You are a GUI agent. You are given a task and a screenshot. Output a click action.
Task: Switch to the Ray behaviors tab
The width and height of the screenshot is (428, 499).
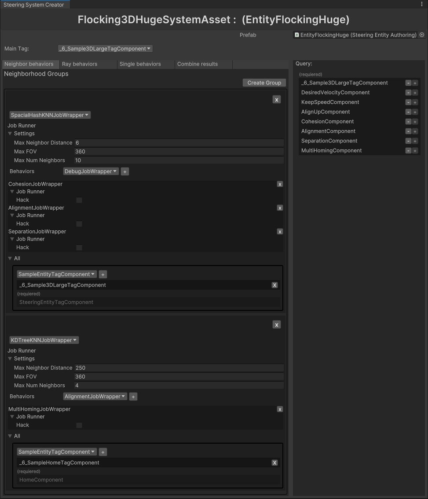pyautogui.click(x=80, y=64)
